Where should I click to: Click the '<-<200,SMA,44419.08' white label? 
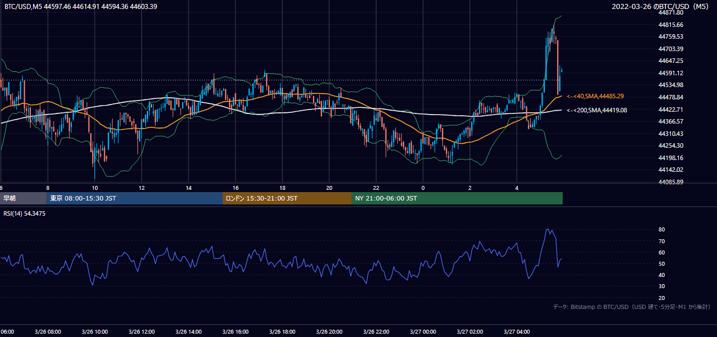(x=597, y=110)
